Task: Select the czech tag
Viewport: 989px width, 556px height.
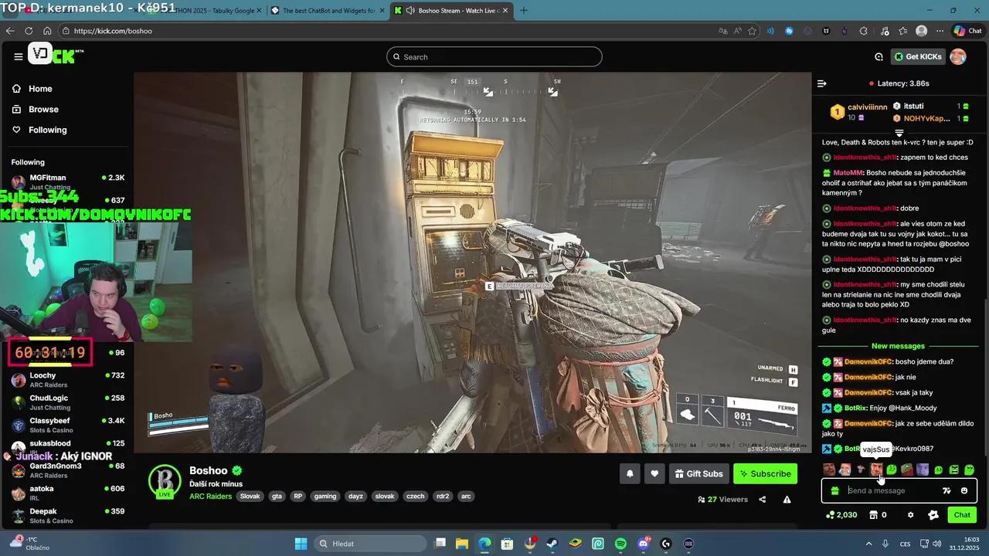Action: [x=416, y=497]
